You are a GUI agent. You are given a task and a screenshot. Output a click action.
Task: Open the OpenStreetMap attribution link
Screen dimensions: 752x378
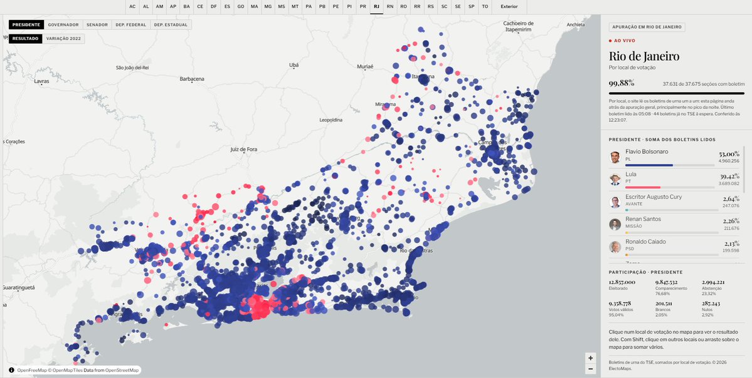[122, 370]
